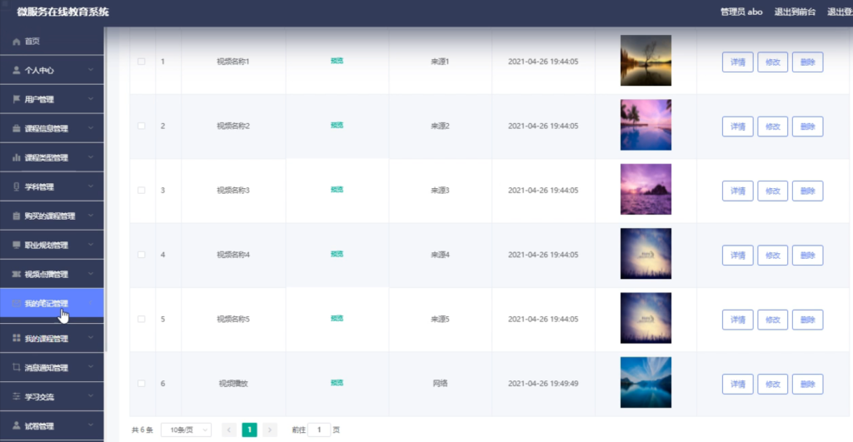Go to previous page arrow in pagination
Viewport: 853px width, 442px height.
click(229, 430)
